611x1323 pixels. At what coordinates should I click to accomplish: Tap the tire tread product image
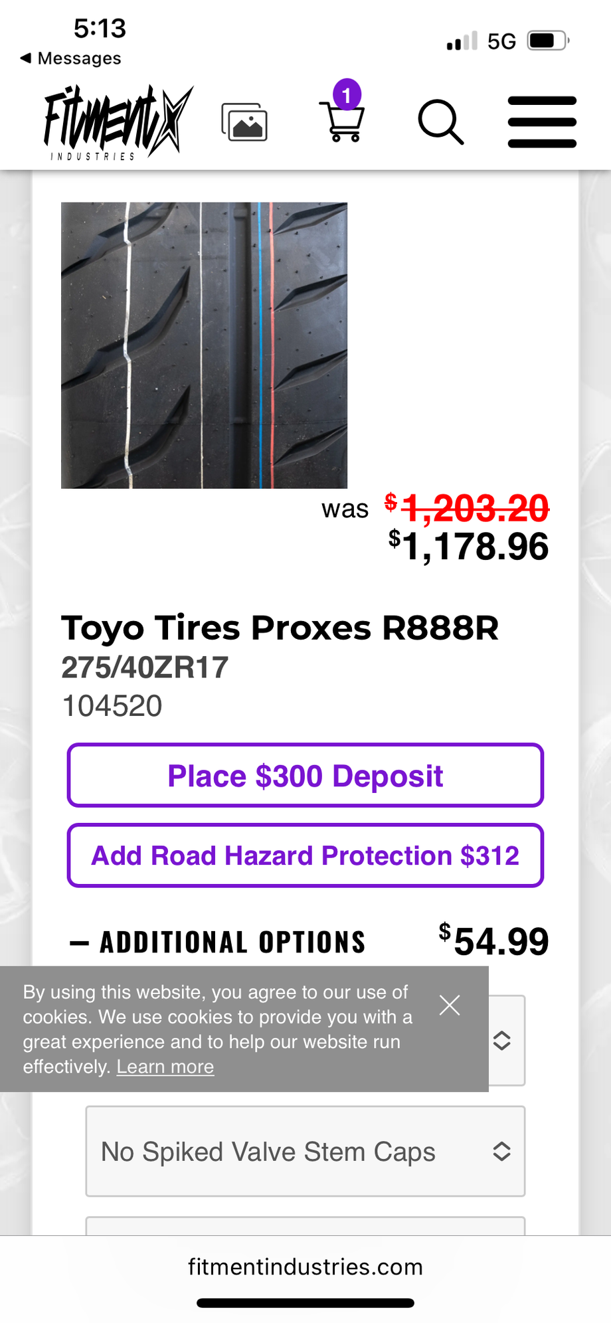click(204, 345)
